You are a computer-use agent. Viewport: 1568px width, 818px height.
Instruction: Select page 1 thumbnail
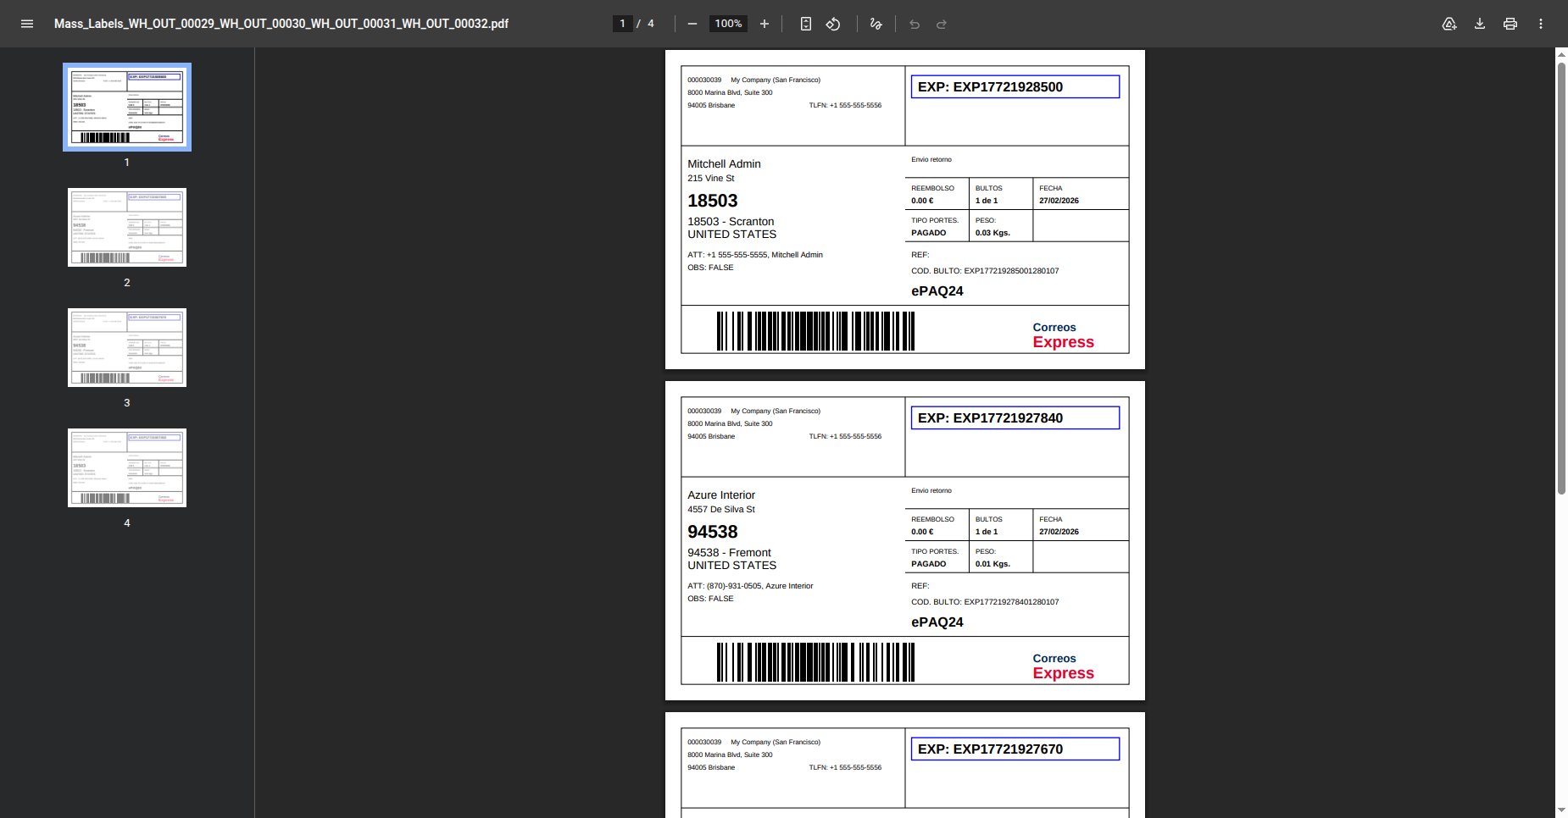127,108
